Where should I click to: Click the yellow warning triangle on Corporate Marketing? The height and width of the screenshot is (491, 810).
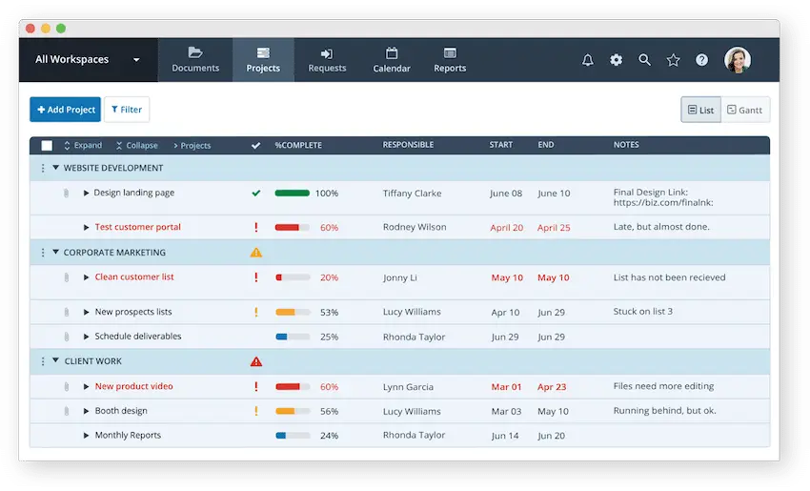[255, 253]
